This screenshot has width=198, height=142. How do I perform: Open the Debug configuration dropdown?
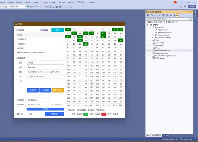(5, 6)
